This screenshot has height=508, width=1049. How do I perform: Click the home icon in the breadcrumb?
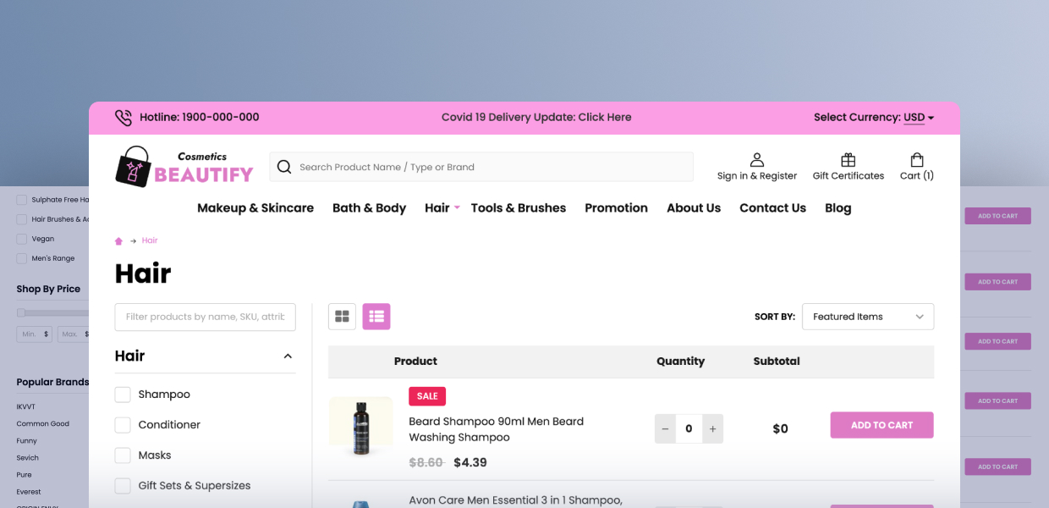click(118, 240)
